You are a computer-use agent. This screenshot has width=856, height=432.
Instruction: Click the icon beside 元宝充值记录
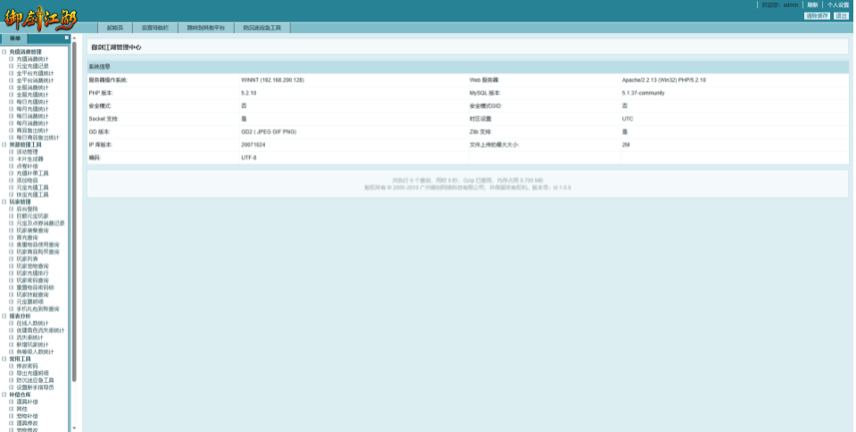(x=12, y=65)
